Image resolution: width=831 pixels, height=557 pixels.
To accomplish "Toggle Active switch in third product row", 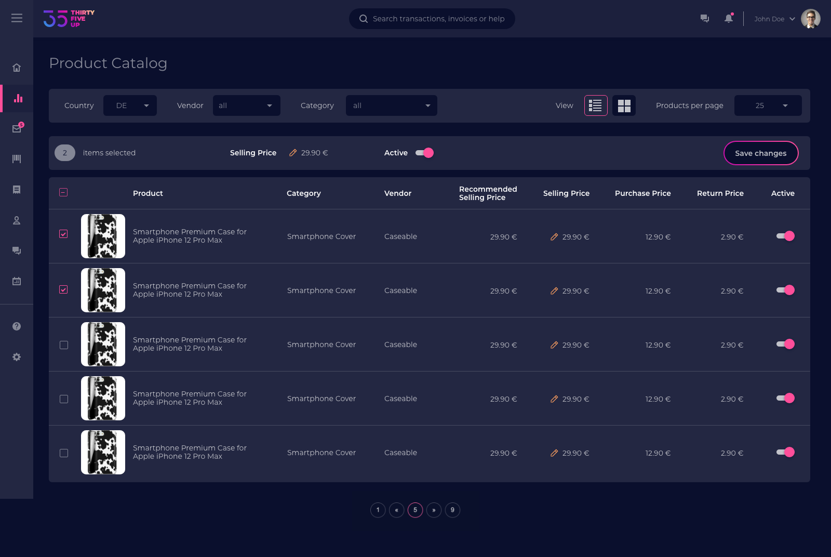I will coord(785,344).
